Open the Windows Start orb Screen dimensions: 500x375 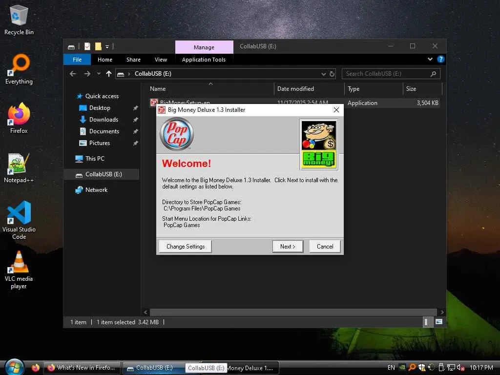tap(14, 367)
